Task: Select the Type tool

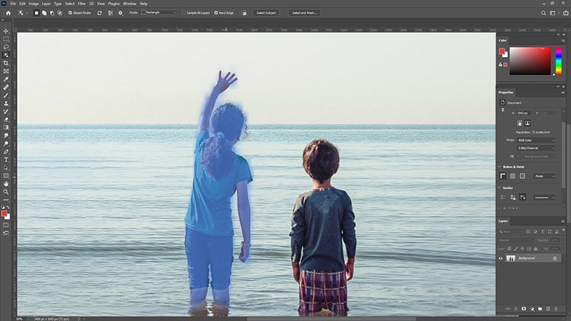Action: click(6, 160)
